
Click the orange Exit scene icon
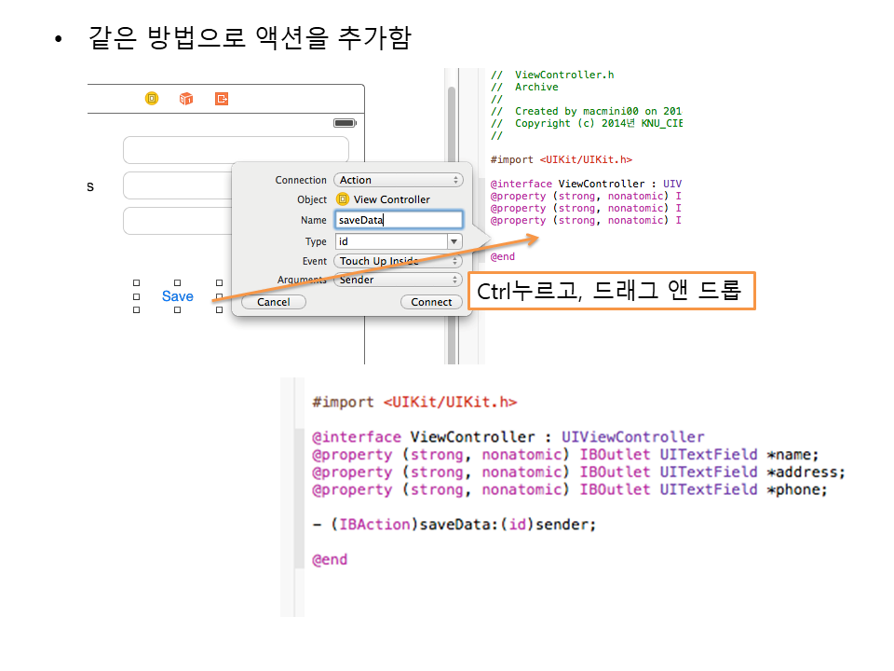(222, 98)
